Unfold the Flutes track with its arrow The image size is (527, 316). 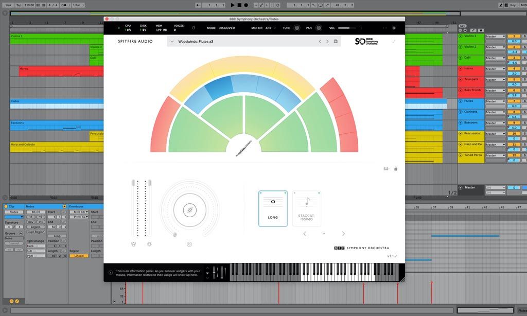click(461, 101)
